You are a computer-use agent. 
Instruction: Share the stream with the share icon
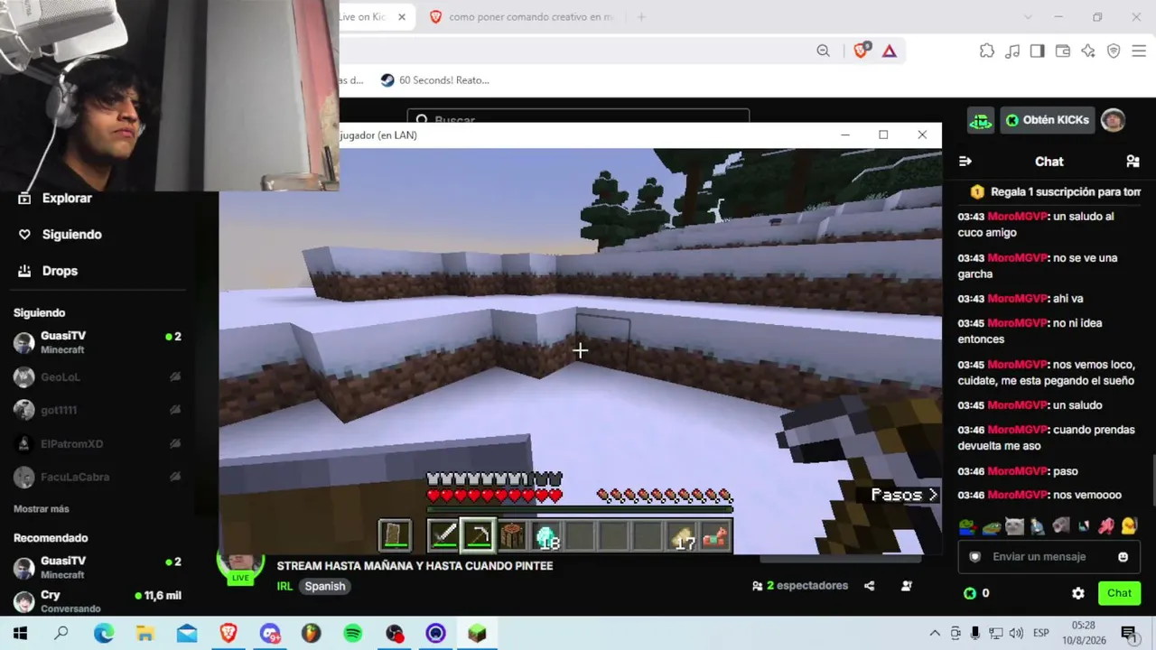[x=869, y=586]
